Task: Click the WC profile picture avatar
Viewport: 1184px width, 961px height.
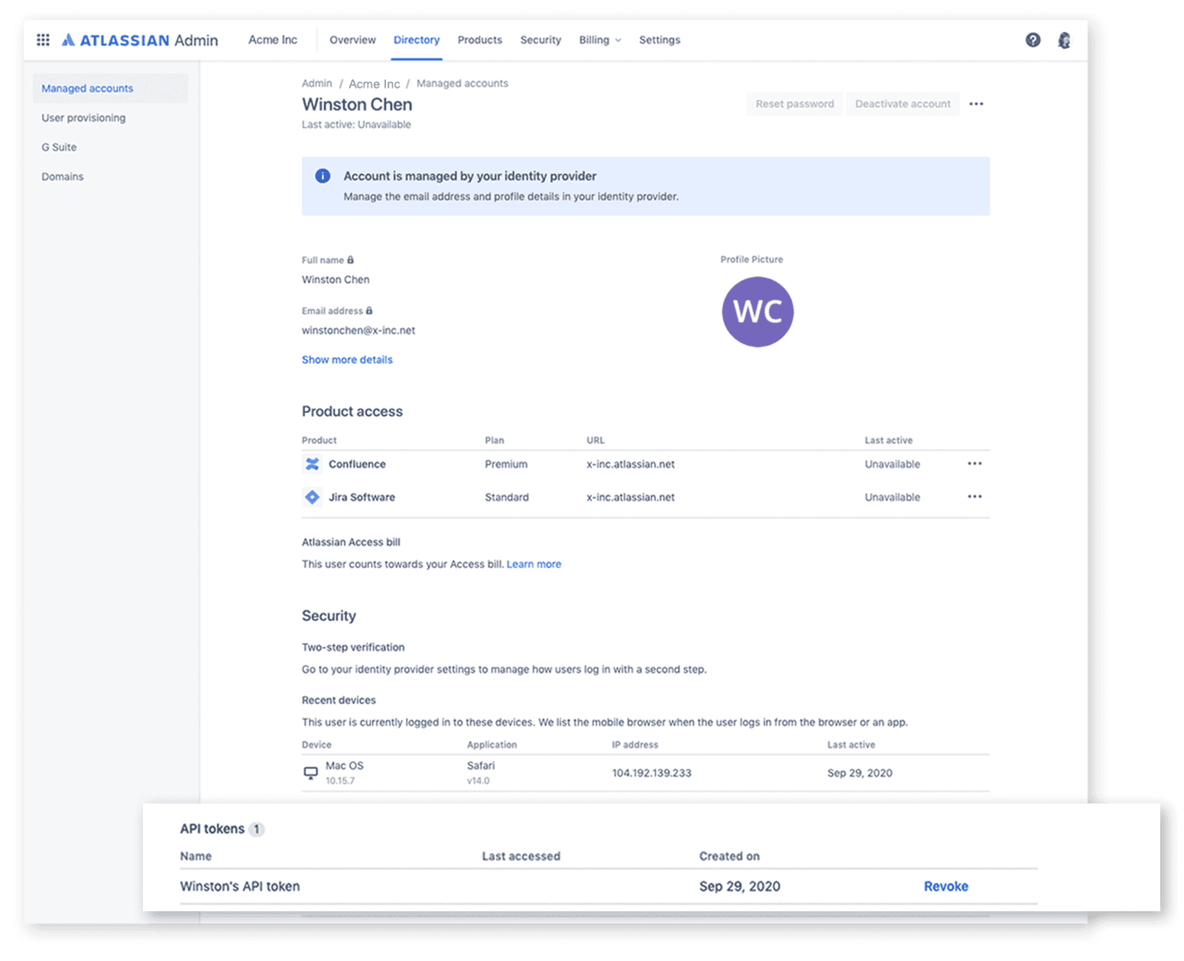Action: [757, 311]
